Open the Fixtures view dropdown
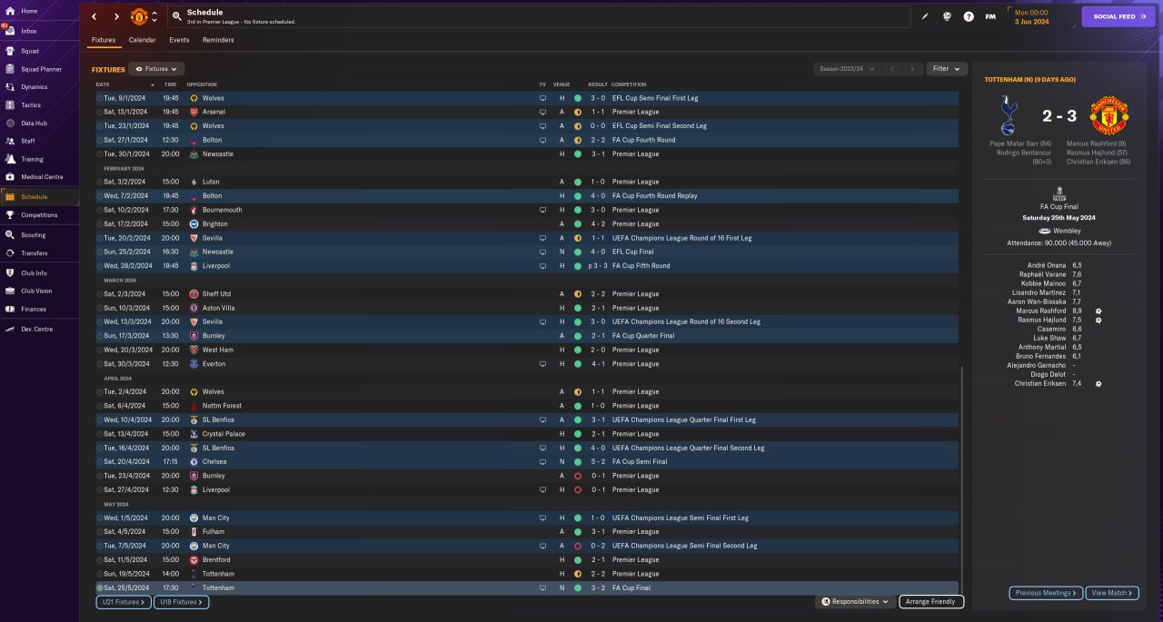 pyautogui.click(x=156, y=69)
